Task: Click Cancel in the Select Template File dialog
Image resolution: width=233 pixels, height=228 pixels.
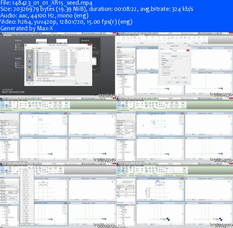Action: (86, 84)
